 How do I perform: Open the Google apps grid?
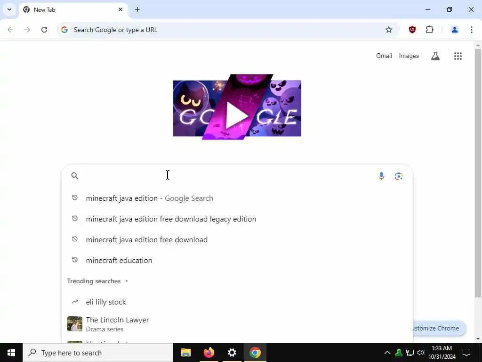[x=458, y=56]
